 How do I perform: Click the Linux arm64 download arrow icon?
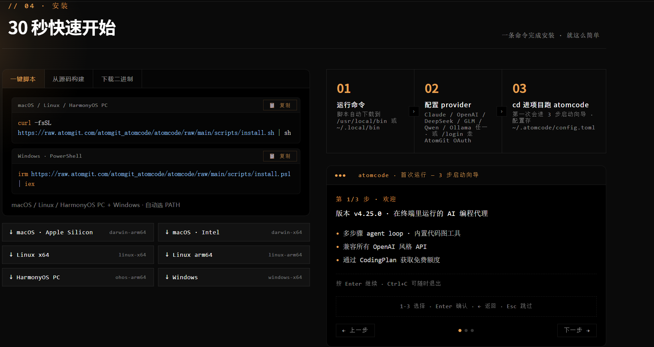tap(167, 255)
